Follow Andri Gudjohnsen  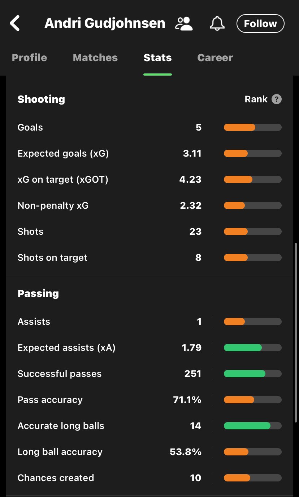[x=260, y=24]
